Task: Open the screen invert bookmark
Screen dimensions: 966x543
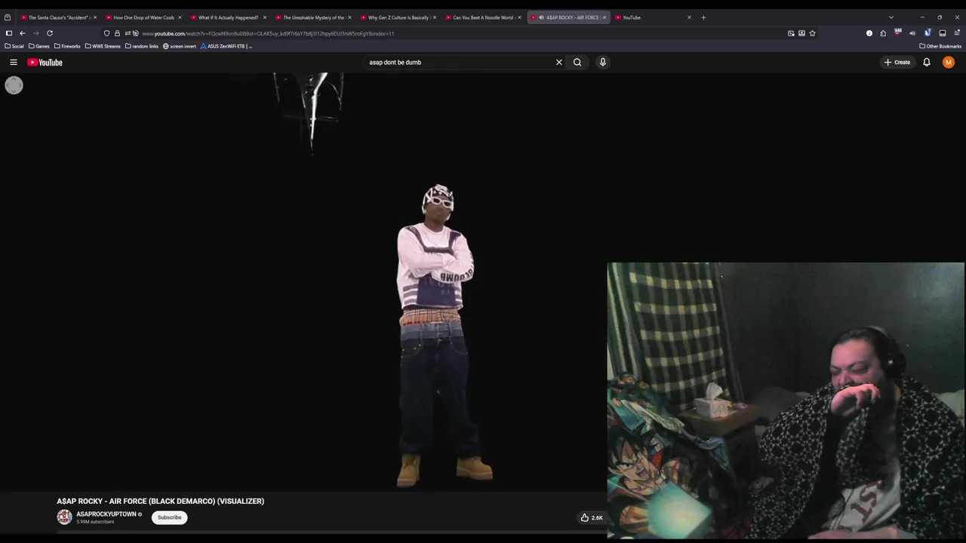Action: pyautogui.click(x=180, y=46)
